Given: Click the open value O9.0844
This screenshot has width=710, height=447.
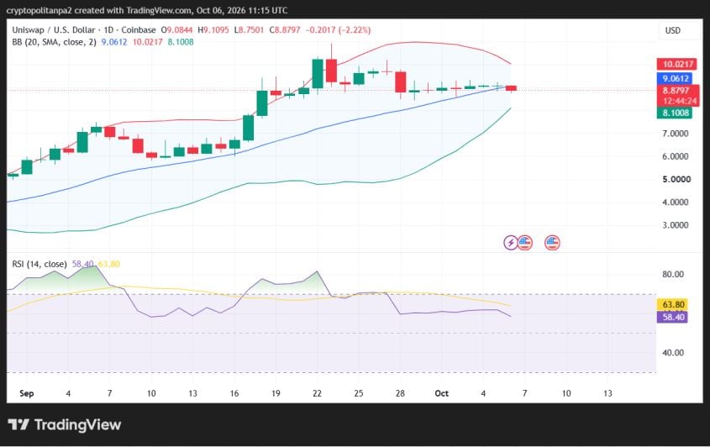Looking at the screenshot, I should [176, 30].
